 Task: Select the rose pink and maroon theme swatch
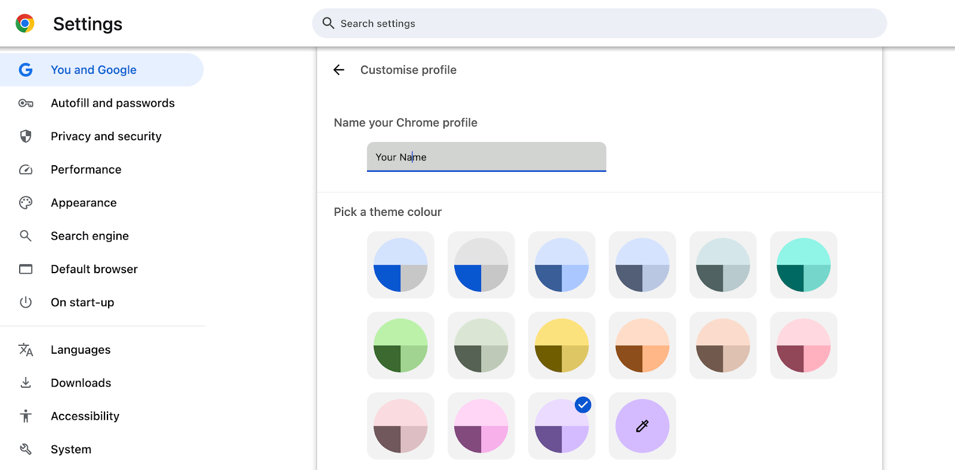pos(803,345)
